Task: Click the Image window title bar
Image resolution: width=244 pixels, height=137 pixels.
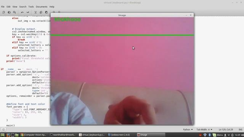Action: point(122,15)
